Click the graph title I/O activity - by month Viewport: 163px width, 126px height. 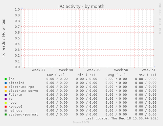[x=81, y=6]
